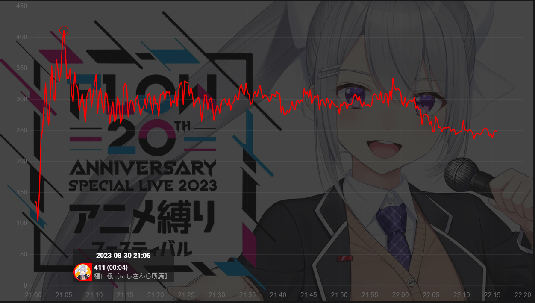535x303 pixels.
Task: Click the 21:25 x-axis label
Action: (186, 295)
